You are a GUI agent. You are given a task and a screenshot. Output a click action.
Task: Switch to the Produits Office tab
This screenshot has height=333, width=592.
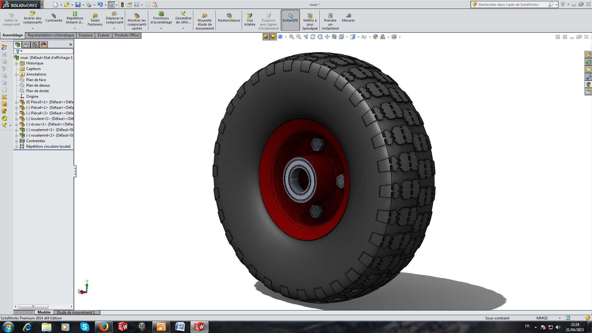click(x=127, y=35)
